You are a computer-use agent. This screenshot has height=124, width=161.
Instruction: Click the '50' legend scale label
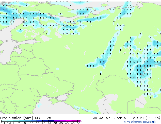tap(78, 123)
